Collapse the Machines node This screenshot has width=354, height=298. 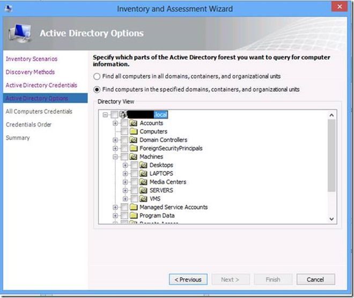pyautogui.click(x=115, y=157)
